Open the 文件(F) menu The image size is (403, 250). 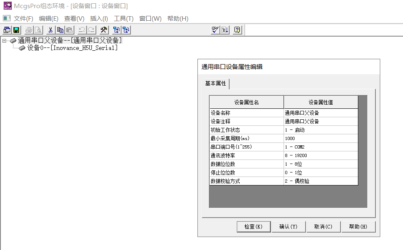[x=23, y=19]
